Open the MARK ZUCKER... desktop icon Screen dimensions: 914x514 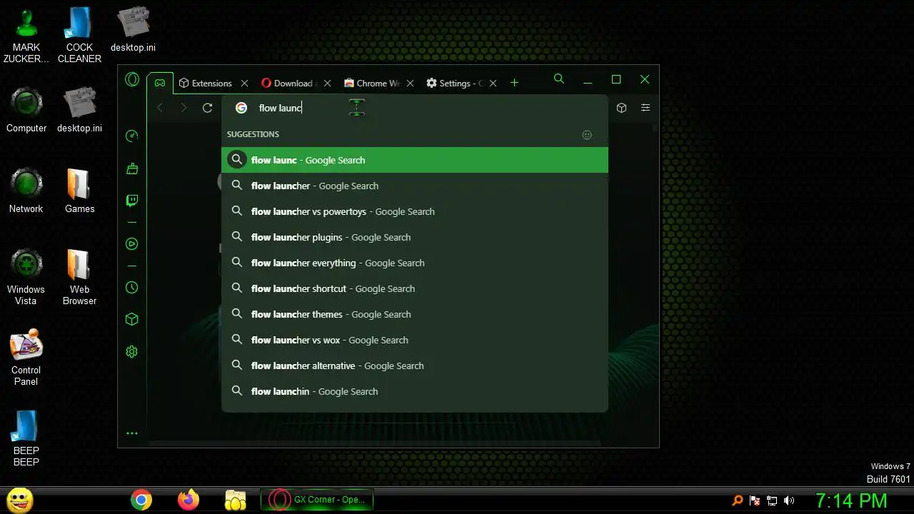pos(26,35)
